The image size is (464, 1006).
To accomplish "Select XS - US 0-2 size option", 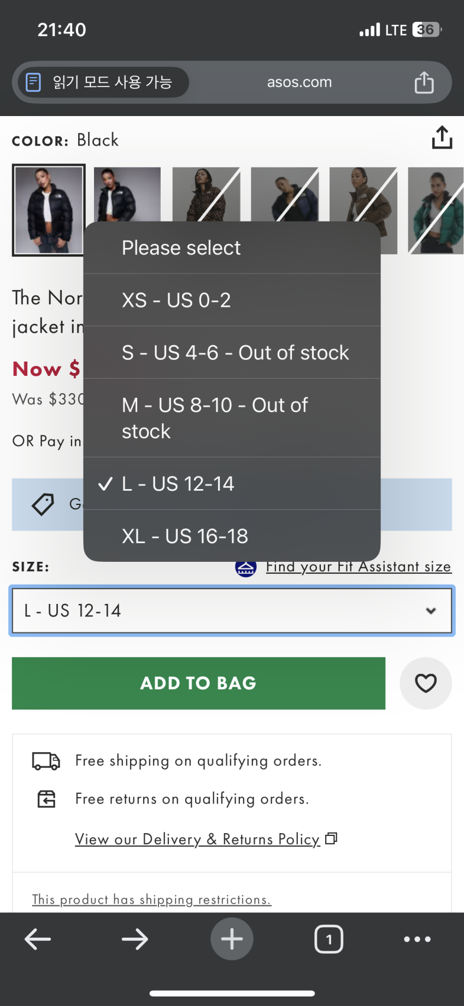I will (232, 300).
